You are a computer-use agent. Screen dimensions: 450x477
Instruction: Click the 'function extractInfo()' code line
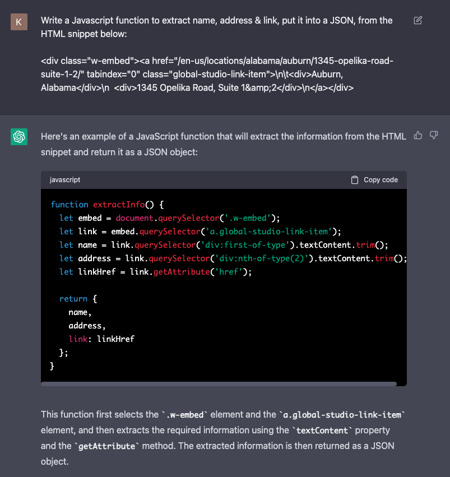coord(108,205)
